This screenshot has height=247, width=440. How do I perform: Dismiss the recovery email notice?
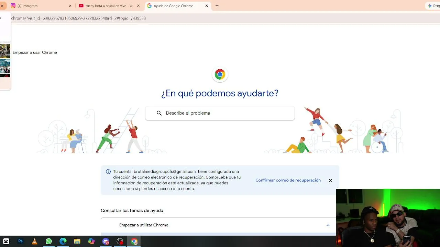tap(330, 180)
